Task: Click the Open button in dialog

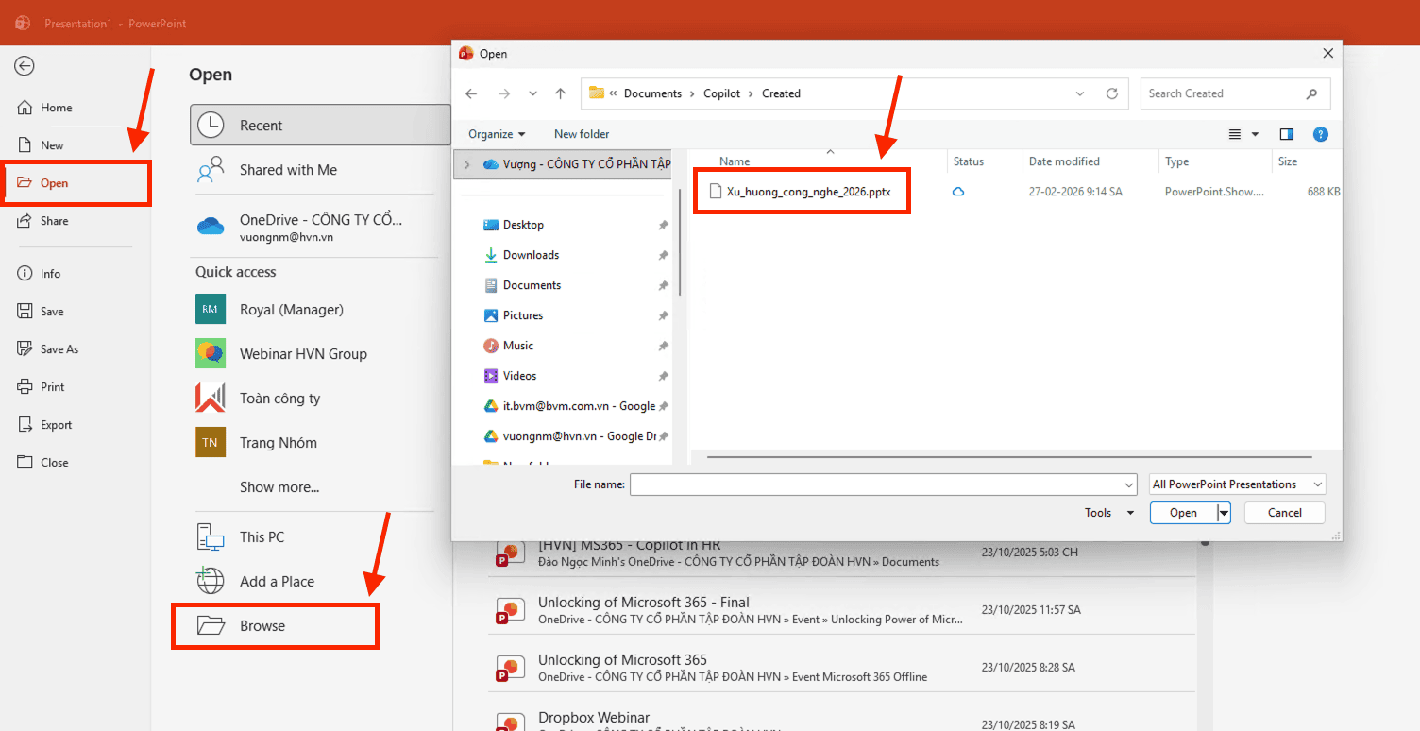Action: coord(1183,513)
